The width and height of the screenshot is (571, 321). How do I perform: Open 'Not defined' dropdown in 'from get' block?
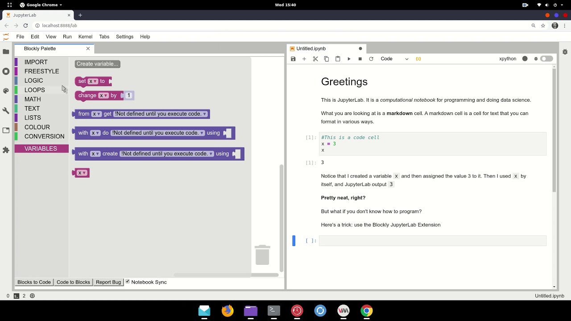[x=161, y=114]
